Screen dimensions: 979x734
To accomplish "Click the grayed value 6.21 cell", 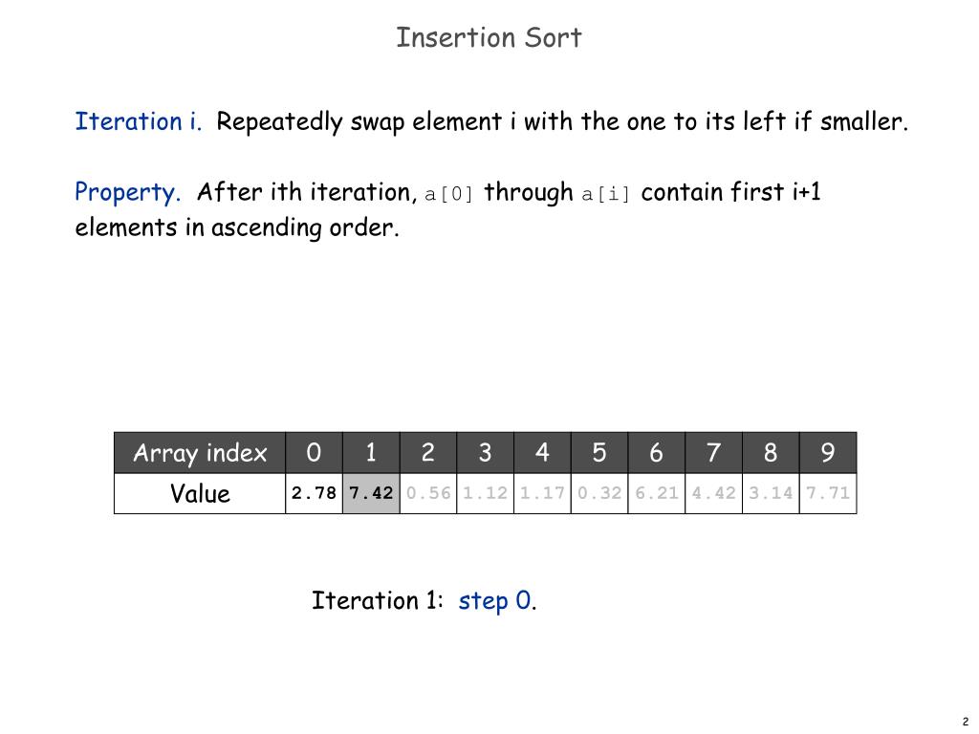I will 657,493.
